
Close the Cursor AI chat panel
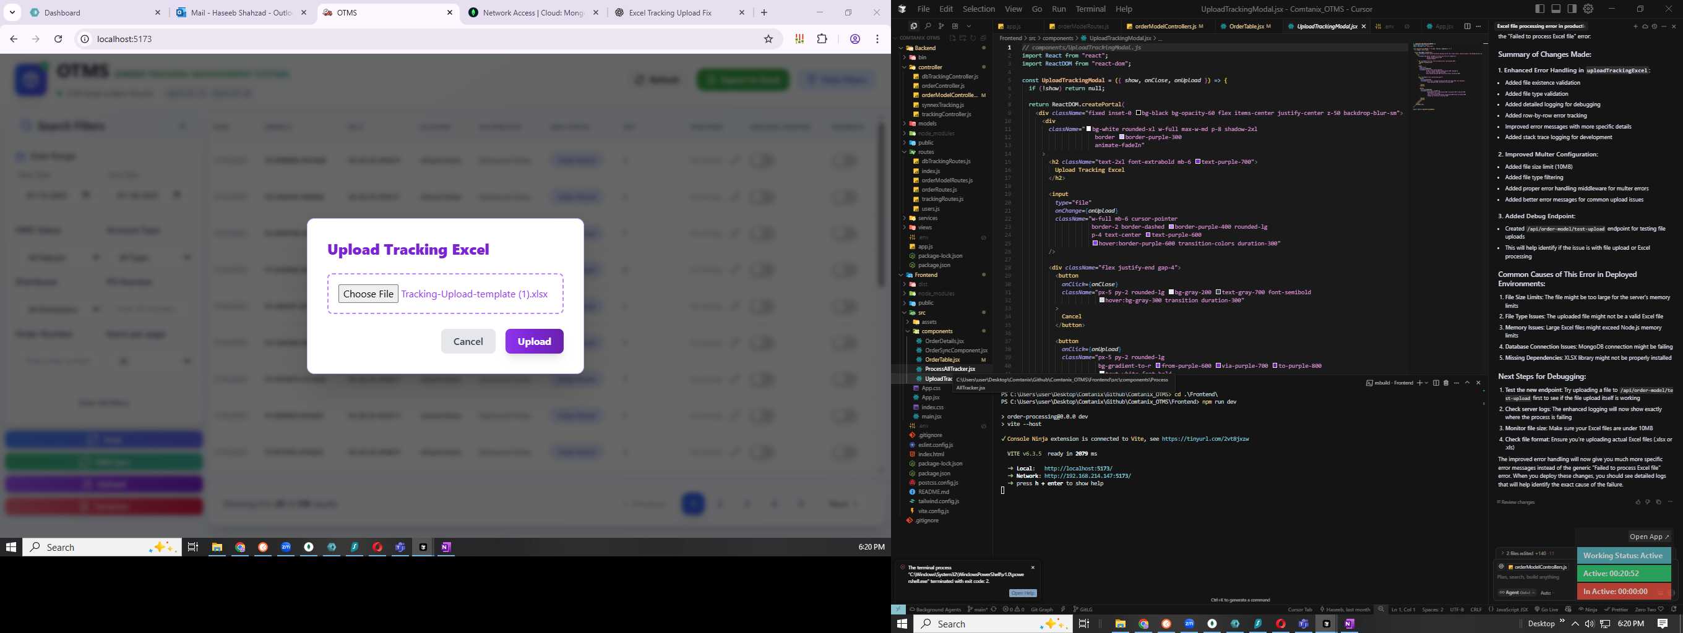click(x=1674, y=26)
